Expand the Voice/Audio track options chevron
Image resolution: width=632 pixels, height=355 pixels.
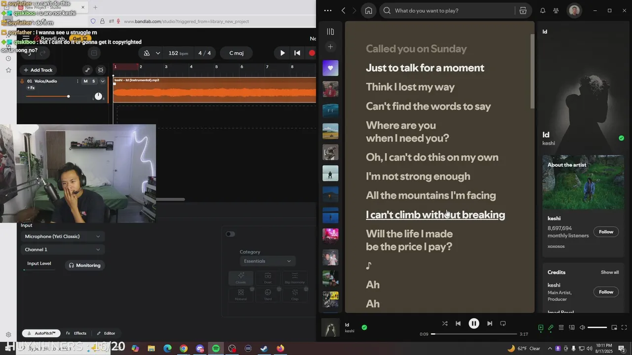coord(103,81)
